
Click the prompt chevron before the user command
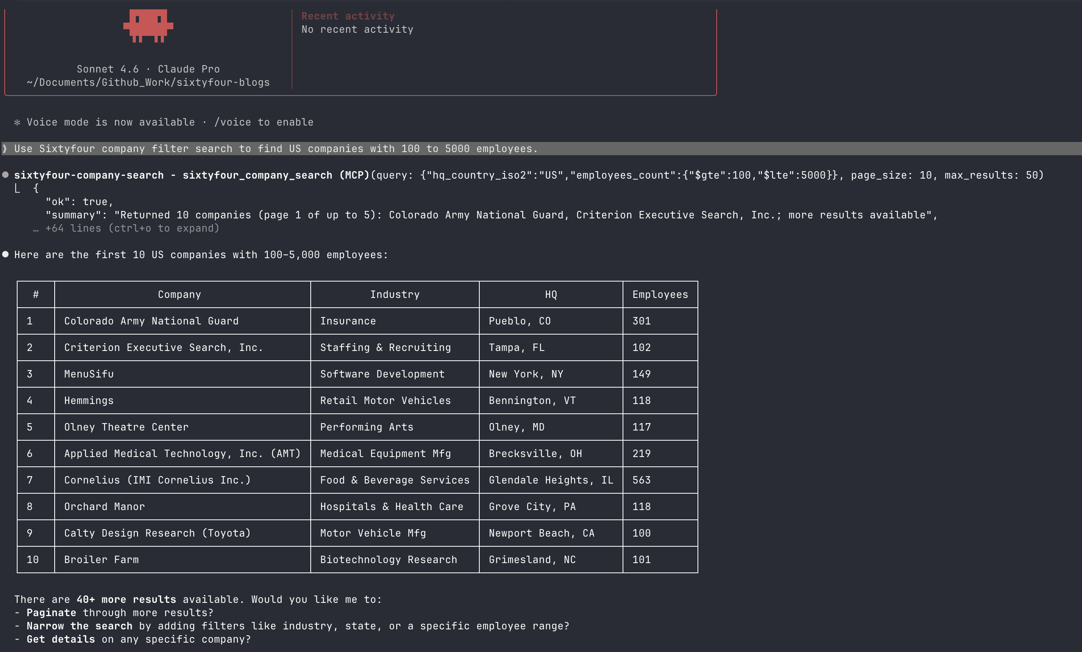pos(5,149)
